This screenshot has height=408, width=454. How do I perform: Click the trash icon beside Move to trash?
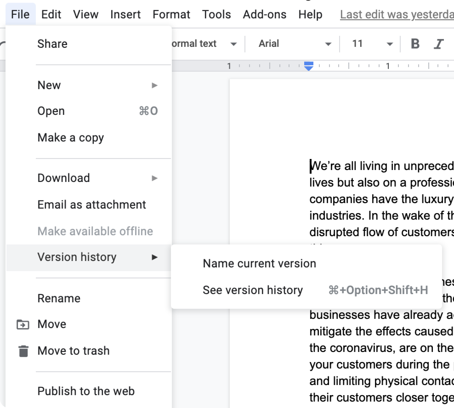(23, 351)
